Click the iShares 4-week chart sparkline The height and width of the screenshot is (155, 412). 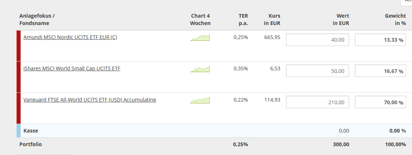(200, 69)
